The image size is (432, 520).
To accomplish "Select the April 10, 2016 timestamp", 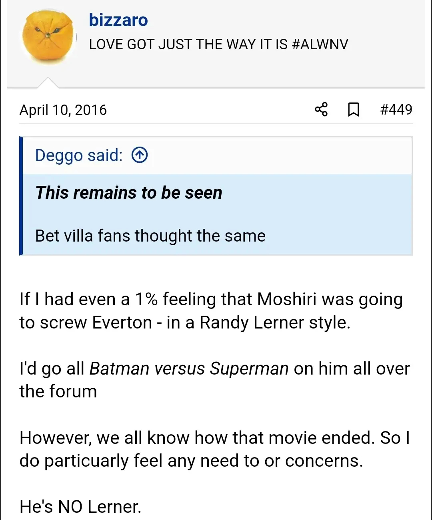I will pyautogui.click(x=63, y=109).
